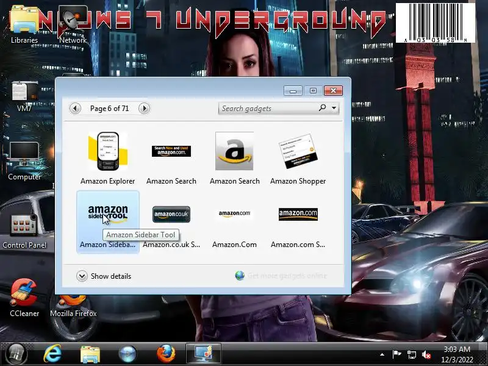This screenshot has width=488, height=366.
Task: Maximize the gadget gallery window
Action: [313, 90]
